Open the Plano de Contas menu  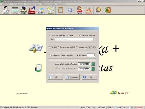pyautogui.click(x=19, y=4)
